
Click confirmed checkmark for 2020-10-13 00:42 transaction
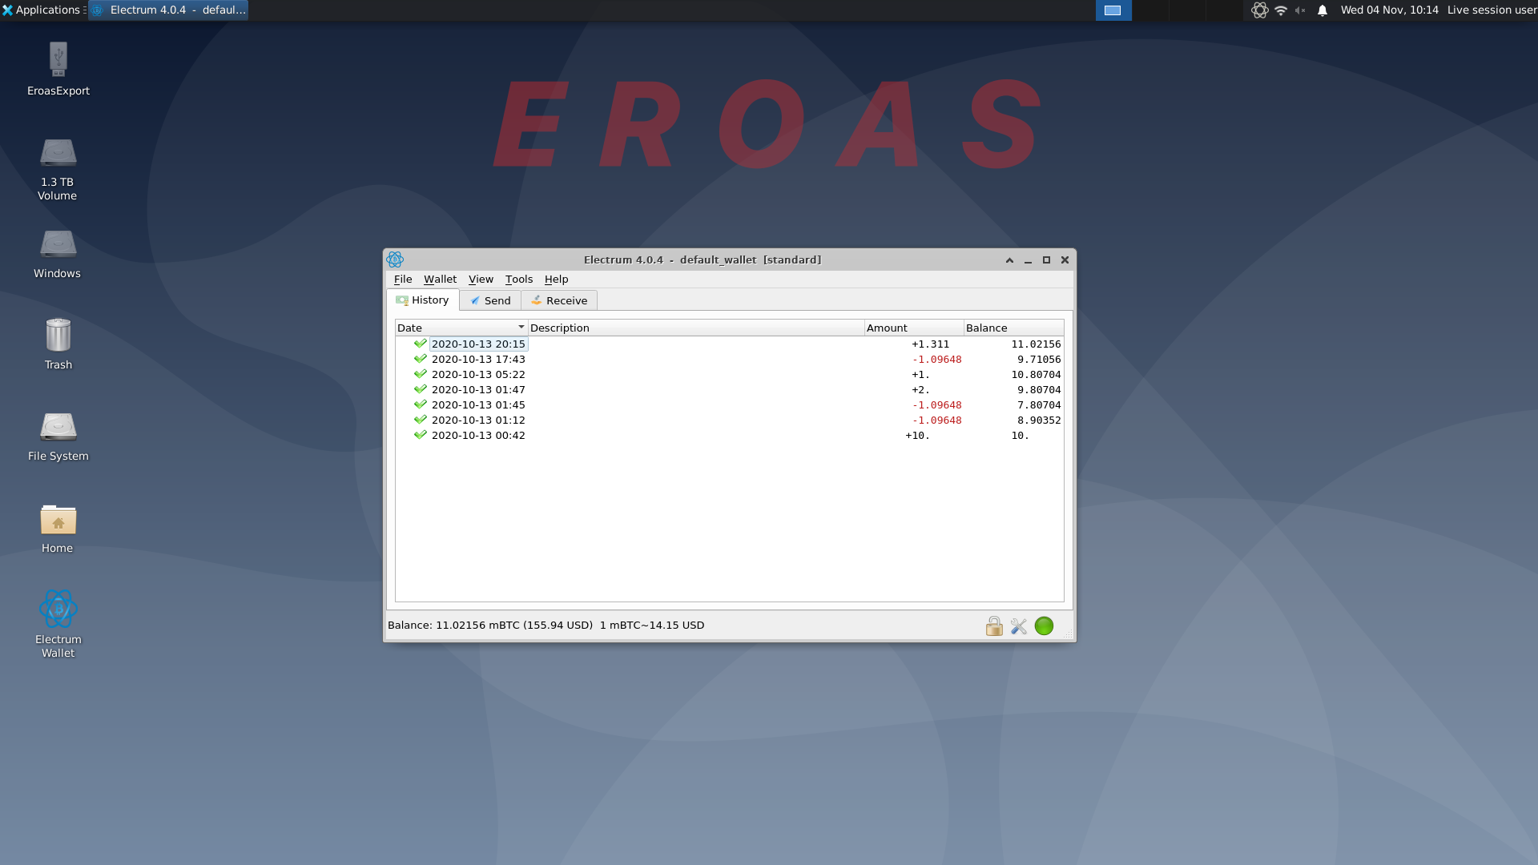pyautogui.click(x=420, y=435)
